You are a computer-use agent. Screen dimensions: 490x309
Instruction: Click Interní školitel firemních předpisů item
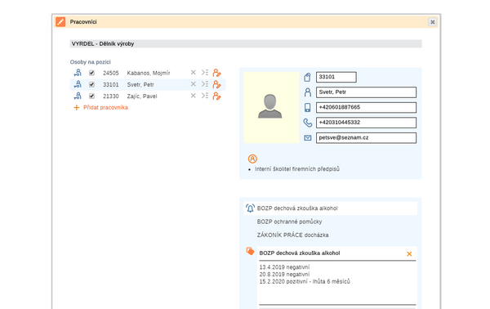tap(297, 169)
